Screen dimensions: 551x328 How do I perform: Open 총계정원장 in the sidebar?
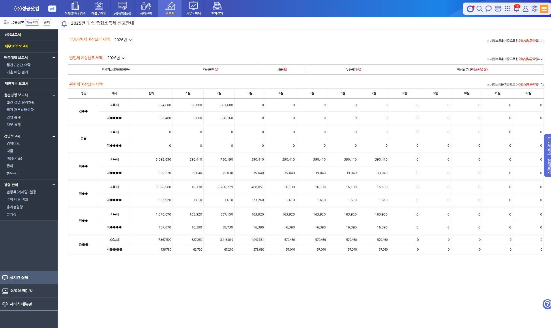tap(15, 207)
